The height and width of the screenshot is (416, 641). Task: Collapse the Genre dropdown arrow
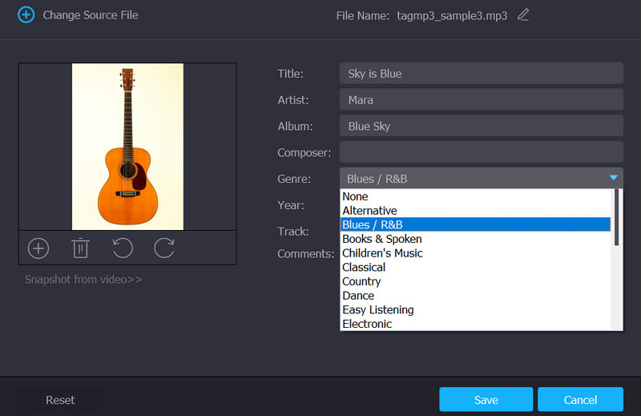pos(613,178)
